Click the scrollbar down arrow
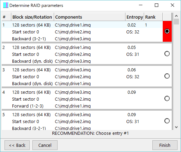Screen dimensions: 181x152 pos(176,127)
